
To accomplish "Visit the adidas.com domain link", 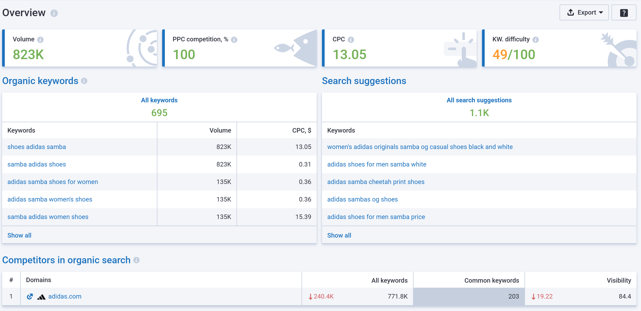I will tap(65, 296).
